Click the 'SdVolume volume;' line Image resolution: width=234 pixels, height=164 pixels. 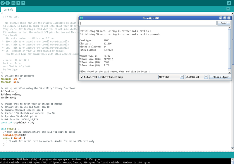click(x=11, y=95)
